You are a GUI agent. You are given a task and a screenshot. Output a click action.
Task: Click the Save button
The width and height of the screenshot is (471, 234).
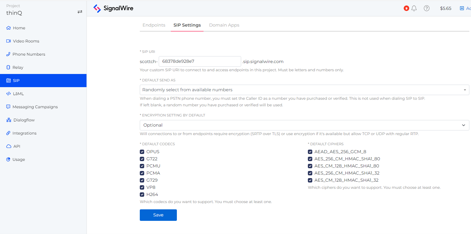(x=158, y=215)
